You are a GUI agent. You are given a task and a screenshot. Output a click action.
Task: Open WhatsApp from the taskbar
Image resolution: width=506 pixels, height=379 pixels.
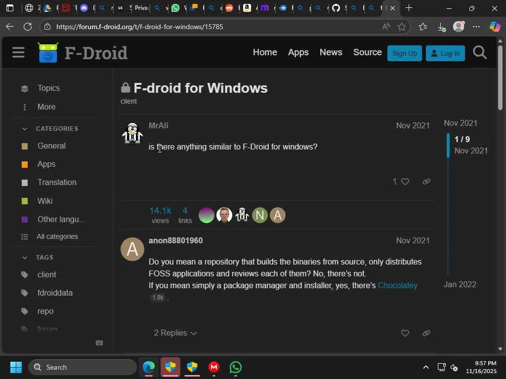235,367
